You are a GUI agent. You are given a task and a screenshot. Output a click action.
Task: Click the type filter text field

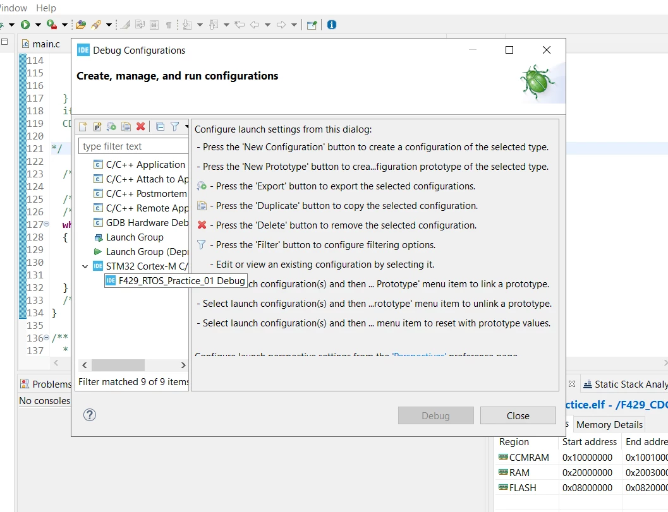pyautogui.click(x=133, y=146)
